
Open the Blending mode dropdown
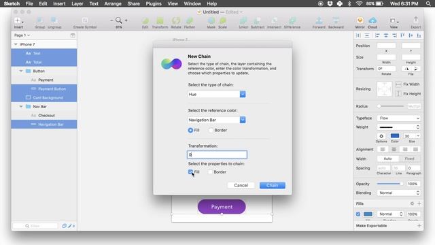[x=399, y=193]
